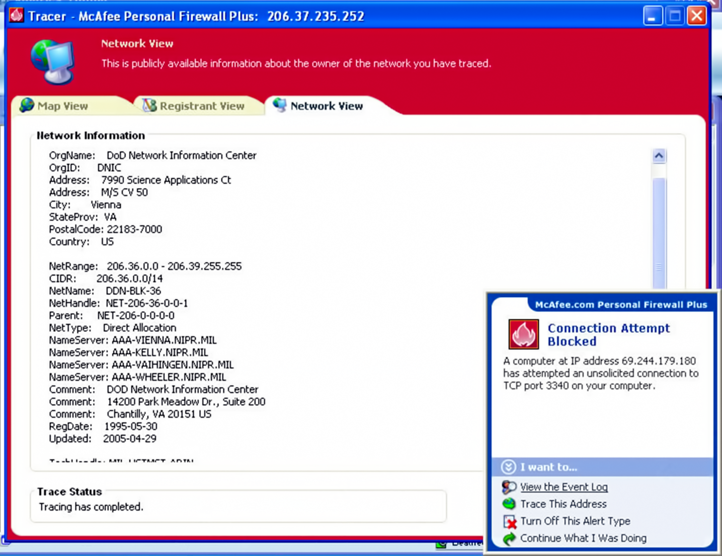The height and width of the screenshot is (556, 722).
Task: Click the City value Vienna
Action: [106, 205]
